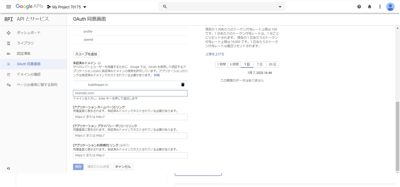400x187 pixels.
Task: Select OAuth 同意画面 in the sidebar
Action: coord(33,64)
